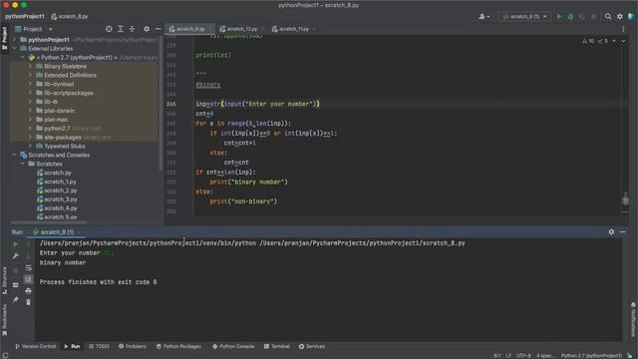Open TODO tool window
638x359 pixels.
pyautogui.click(x=99, y=346)
